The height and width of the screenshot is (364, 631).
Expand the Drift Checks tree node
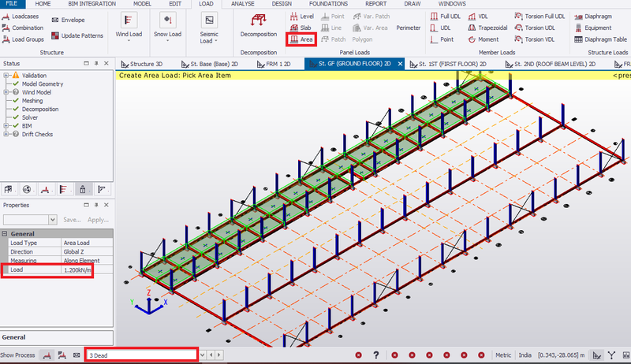[6, 134]
